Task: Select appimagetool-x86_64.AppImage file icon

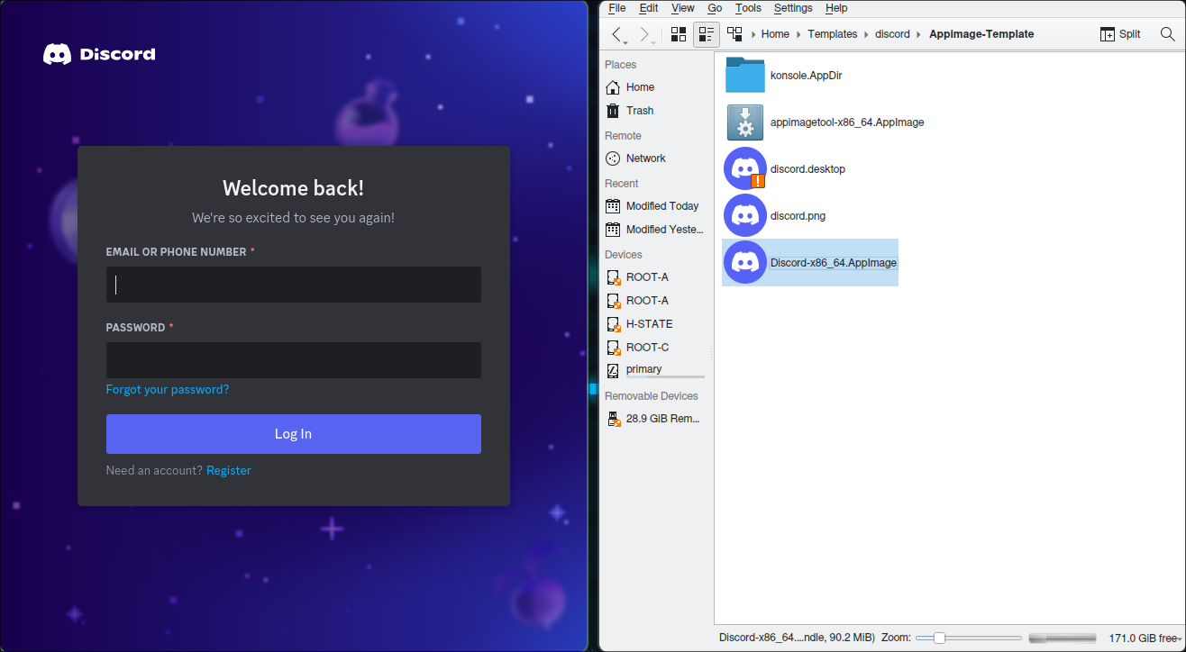Action: tap(745, 122)
